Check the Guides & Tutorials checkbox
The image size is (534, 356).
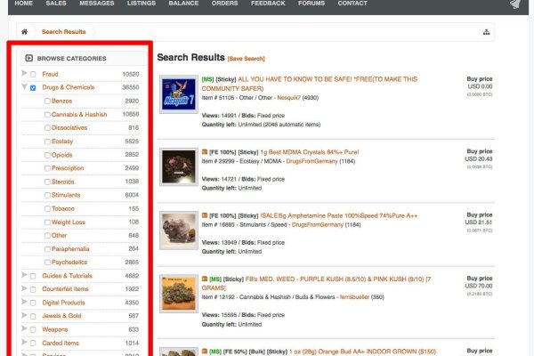click(33, 276)
